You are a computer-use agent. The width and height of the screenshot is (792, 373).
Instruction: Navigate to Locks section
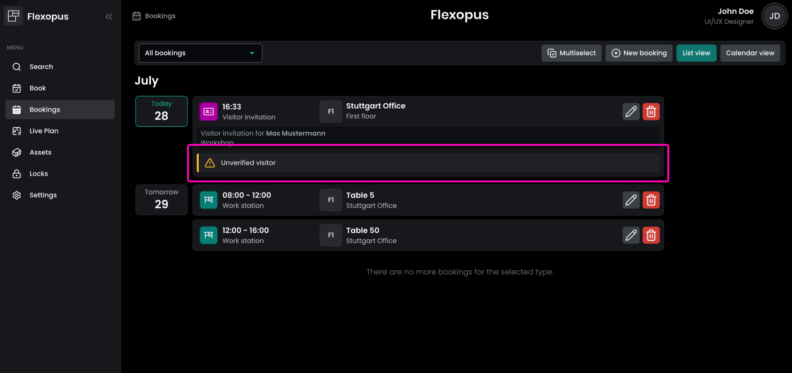(38, 174)
